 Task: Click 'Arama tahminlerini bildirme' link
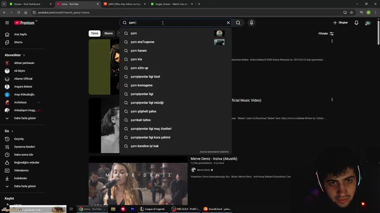tap(214, 152)
